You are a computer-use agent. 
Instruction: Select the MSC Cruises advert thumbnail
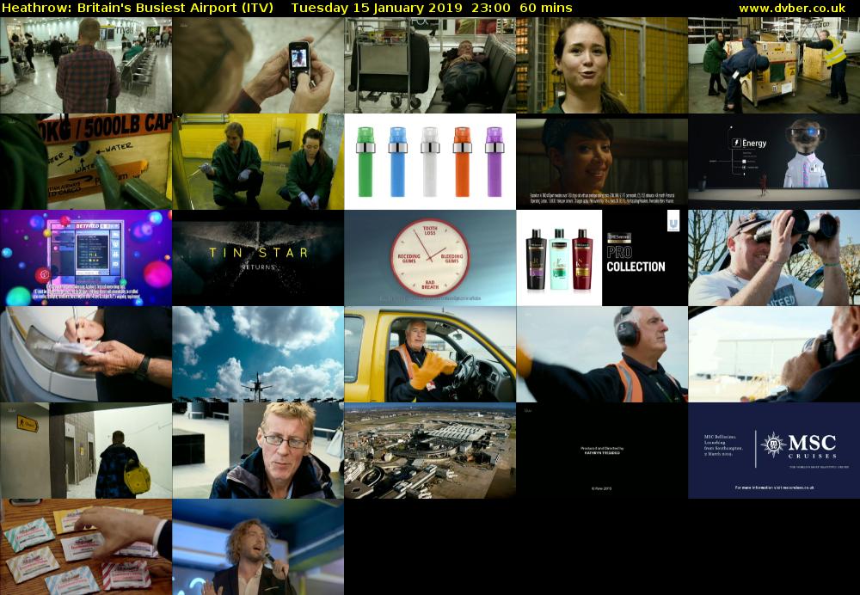tap(774, 451)
